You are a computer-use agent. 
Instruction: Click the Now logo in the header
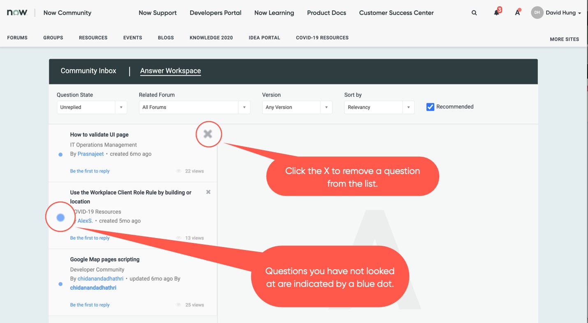(x=17, y=13)
